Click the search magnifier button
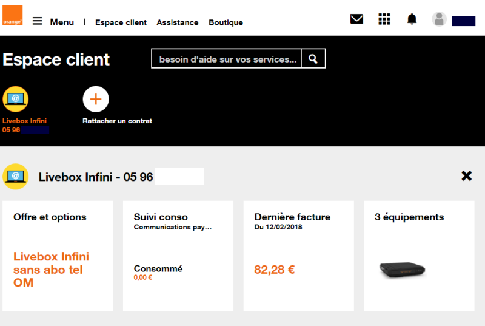The image size is (485, 326). coord(313,58)
